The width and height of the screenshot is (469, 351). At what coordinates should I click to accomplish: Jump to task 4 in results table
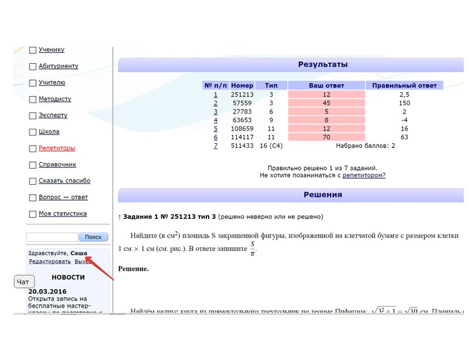pos(215,121)
